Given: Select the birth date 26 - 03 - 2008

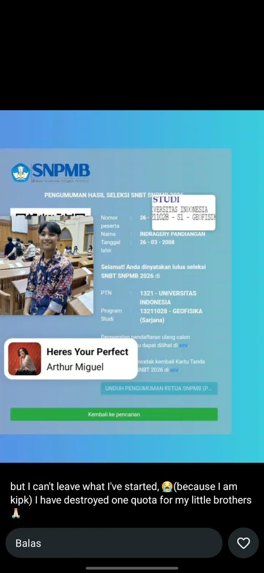Looking at the screenshot, I should [157, 242].
